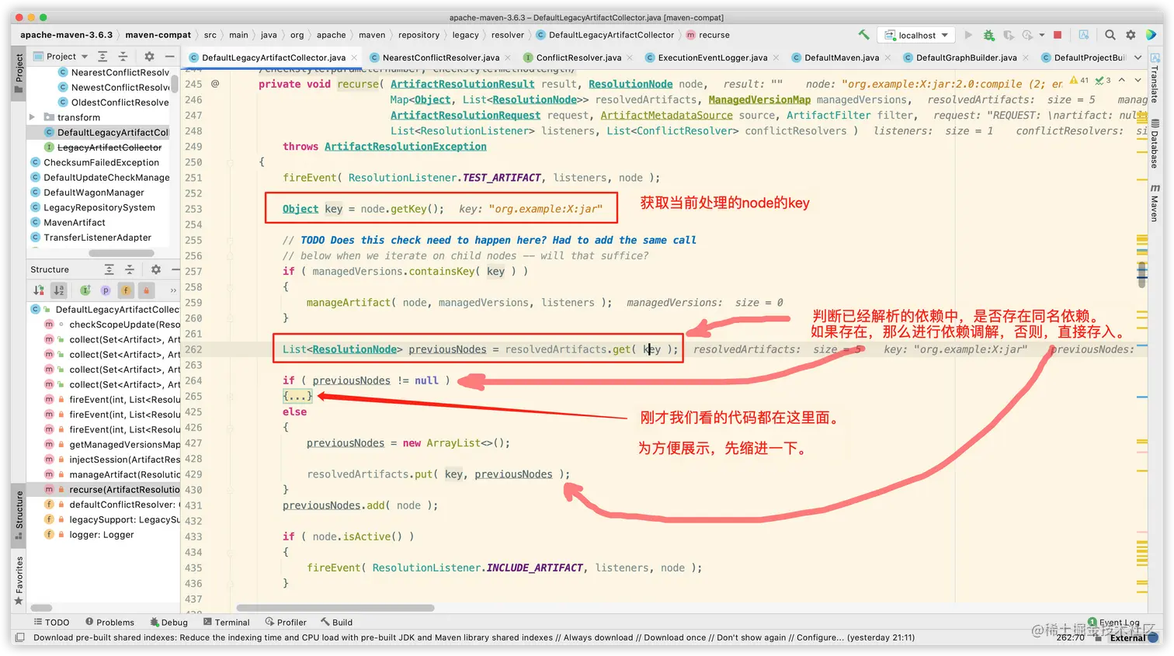The height and width of the screenshot is (656, 1174).
Task: Run with coverage icon
Action: tap(1008, 35)
